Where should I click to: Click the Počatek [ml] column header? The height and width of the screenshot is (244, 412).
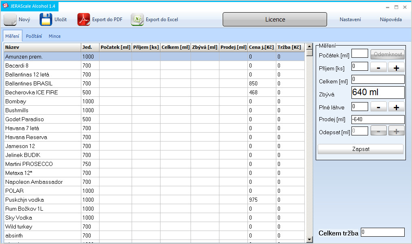pos(115,47)
